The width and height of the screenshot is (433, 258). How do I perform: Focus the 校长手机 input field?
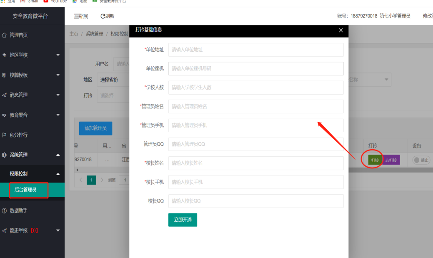coord(256,182)
